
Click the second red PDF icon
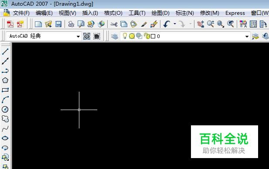tap(20, 24)
